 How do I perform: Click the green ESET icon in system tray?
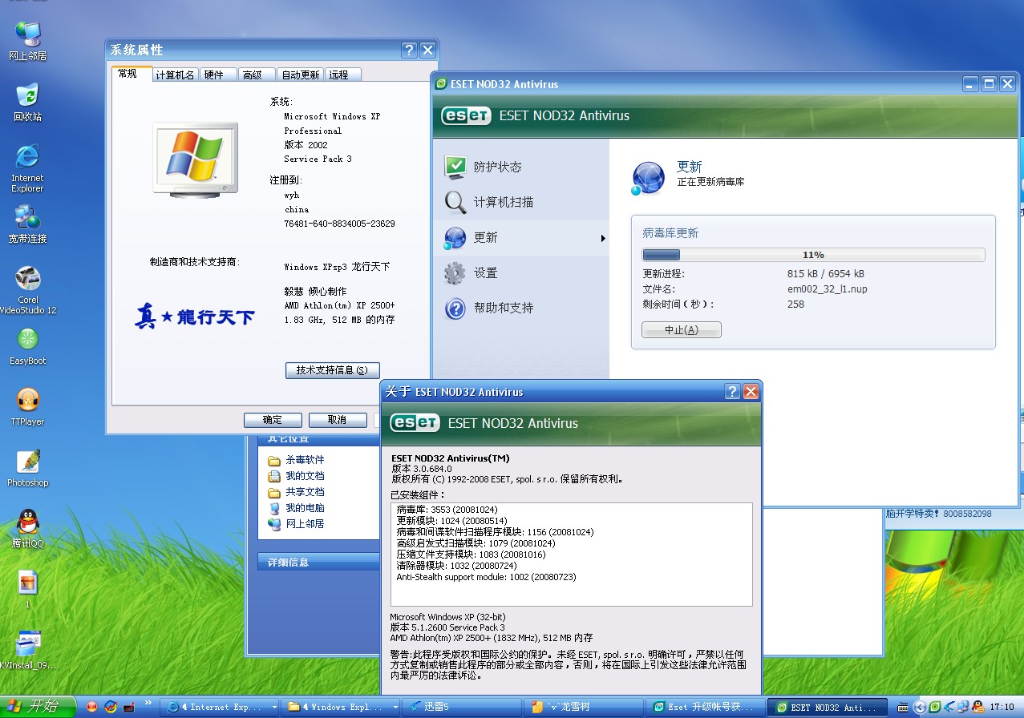pyautogui.click(x=934, y=707)
